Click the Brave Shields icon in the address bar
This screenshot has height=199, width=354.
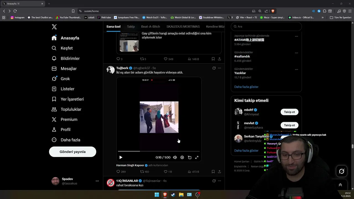coord(273,11)
